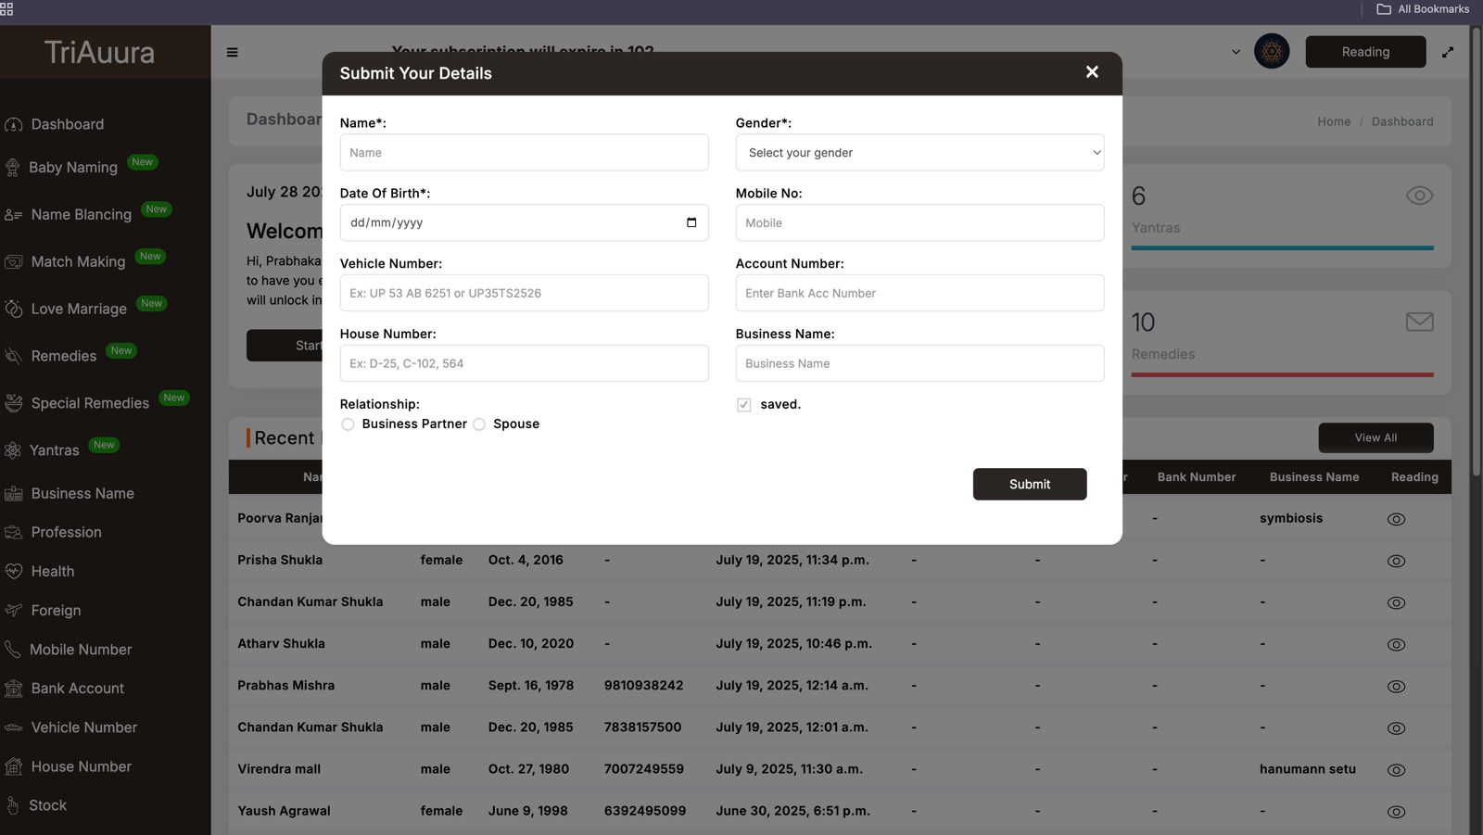View Prabhas Mishra's reading via the eye icon

[x=1397, y=687]
